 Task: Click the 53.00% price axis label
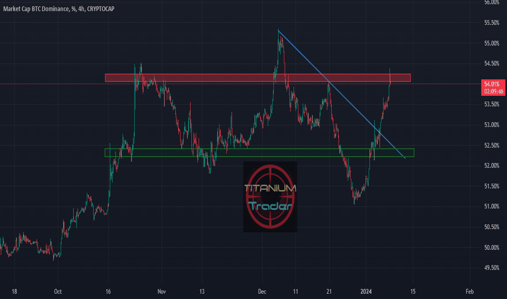491,125
